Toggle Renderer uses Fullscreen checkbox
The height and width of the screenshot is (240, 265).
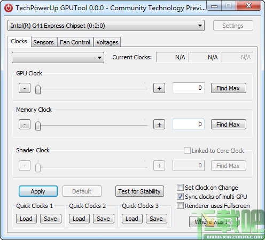pyautogui.click(x=180, y=206)
